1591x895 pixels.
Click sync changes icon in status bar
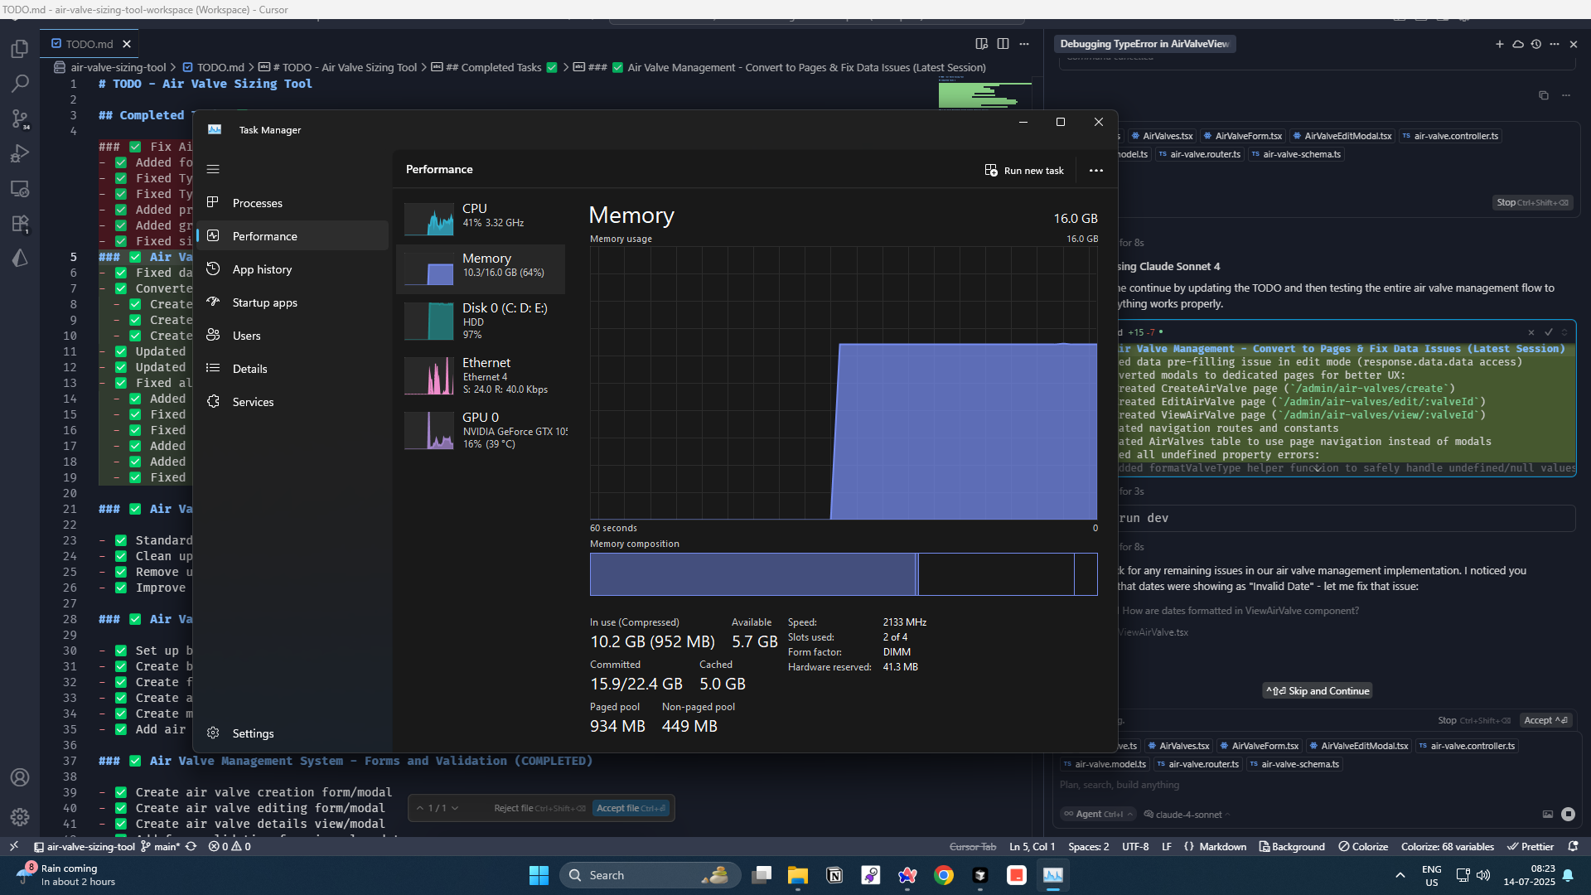191,846
